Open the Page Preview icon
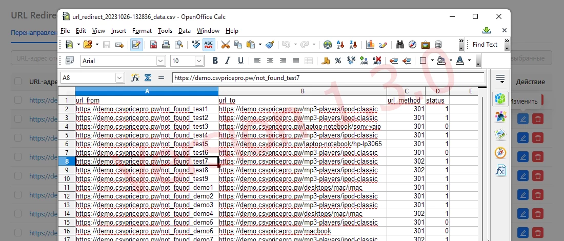 tap(179, 45)
